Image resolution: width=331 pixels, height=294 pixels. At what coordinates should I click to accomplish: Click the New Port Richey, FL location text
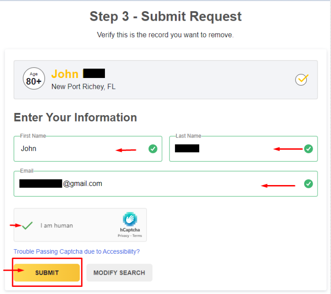pyautogui.click(x=83, y=86)
